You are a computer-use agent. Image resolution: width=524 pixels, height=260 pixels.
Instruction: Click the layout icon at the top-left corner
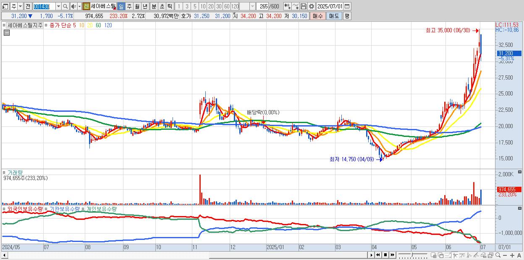(5, 7)
